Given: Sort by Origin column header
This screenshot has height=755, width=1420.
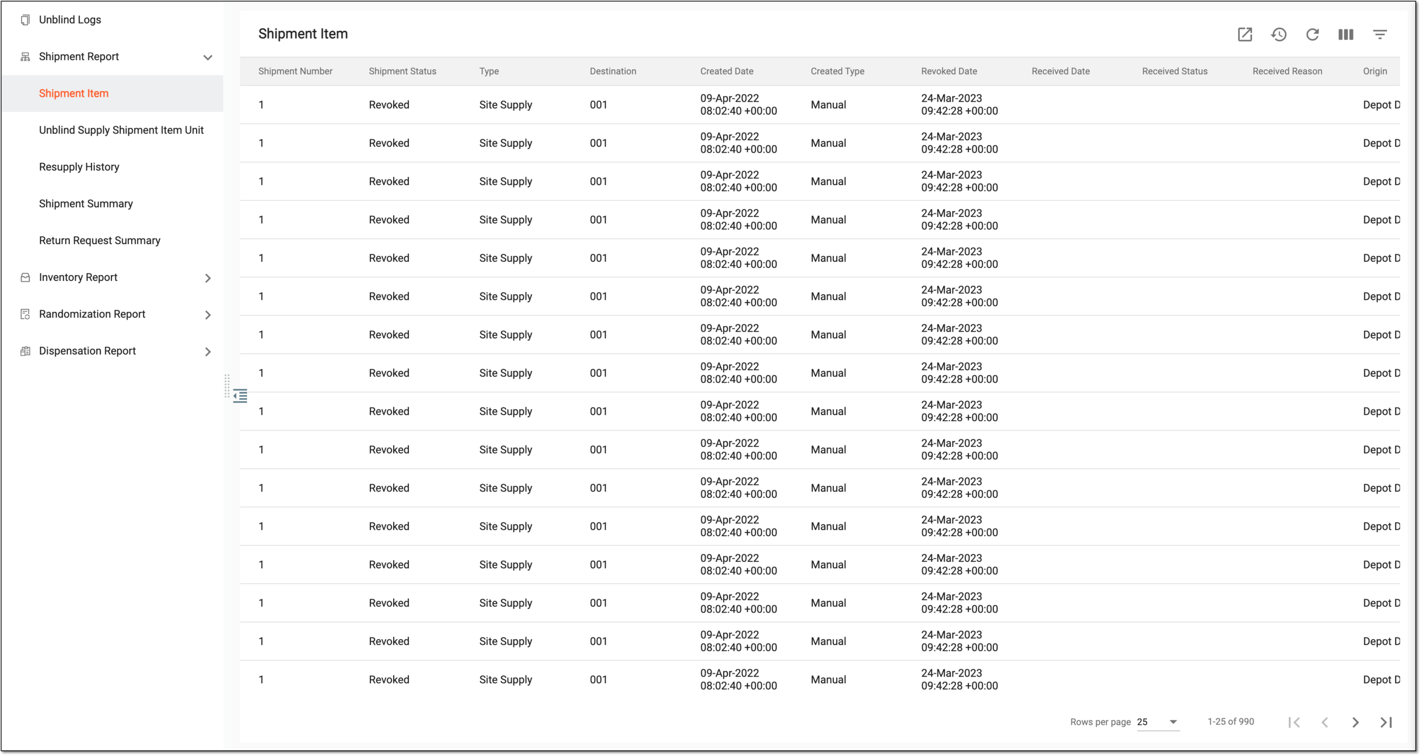Looking at the screenshot, I should click(x=1375, y=72).
